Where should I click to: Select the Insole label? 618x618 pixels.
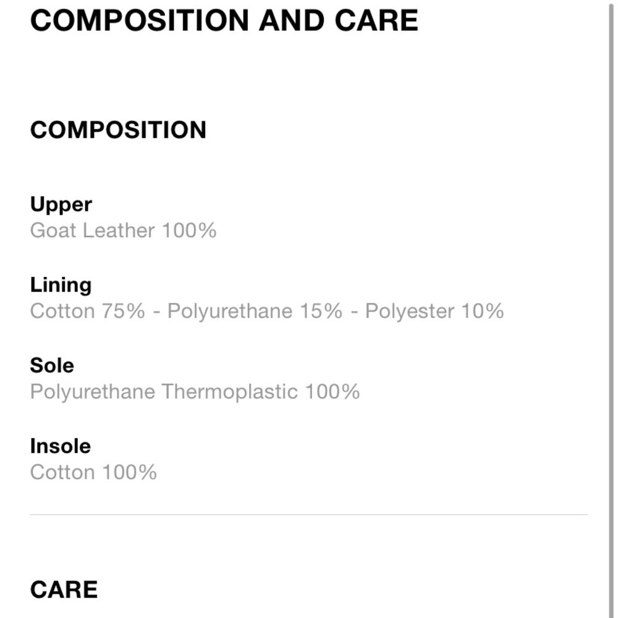(x=60, y=446)
